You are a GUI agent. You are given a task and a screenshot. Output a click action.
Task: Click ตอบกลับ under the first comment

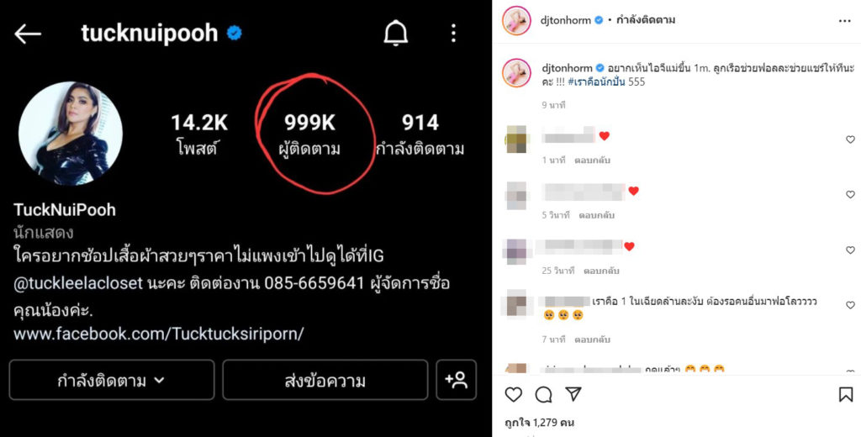tap(593, 161)
